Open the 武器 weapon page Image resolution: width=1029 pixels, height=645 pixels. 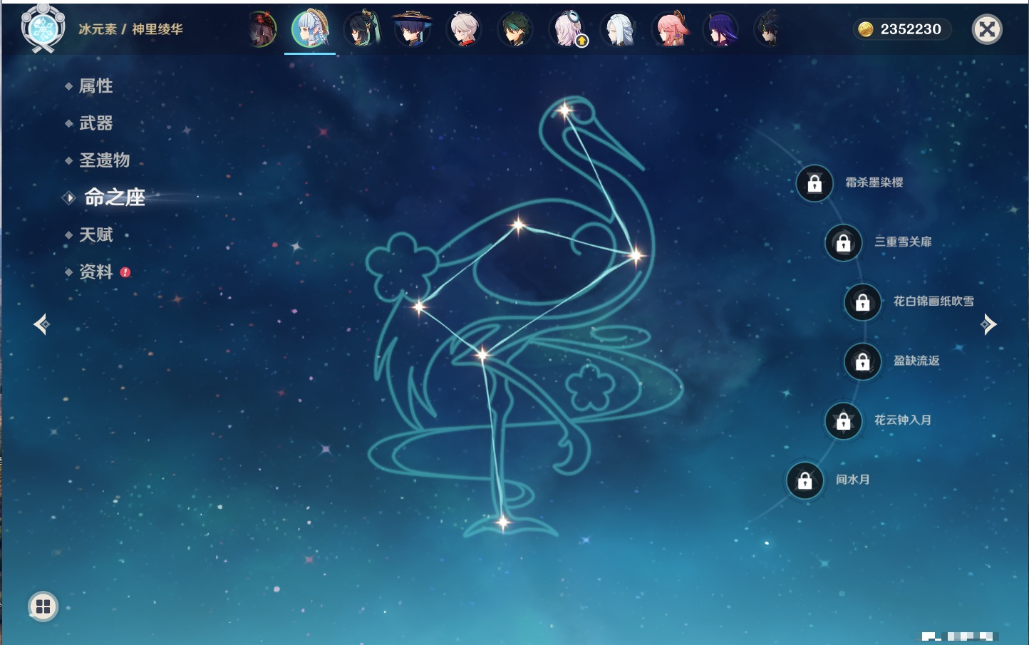[95, 123]
